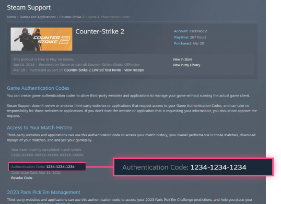Open Games and Applications breadcrumb link
This screenshot has width=281, height=204.
[38, 17]
